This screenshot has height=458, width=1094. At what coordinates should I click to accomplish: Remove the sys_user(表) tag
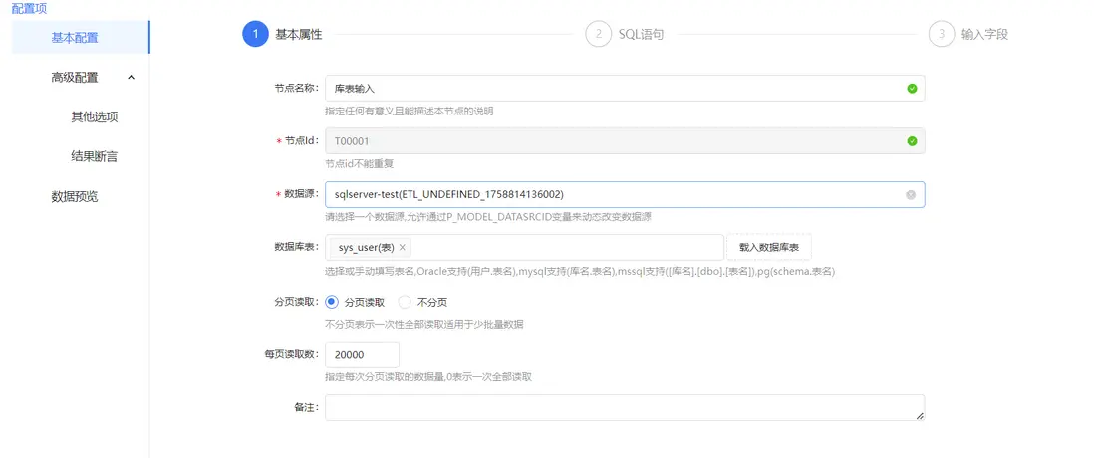click(x=402, y=248)
